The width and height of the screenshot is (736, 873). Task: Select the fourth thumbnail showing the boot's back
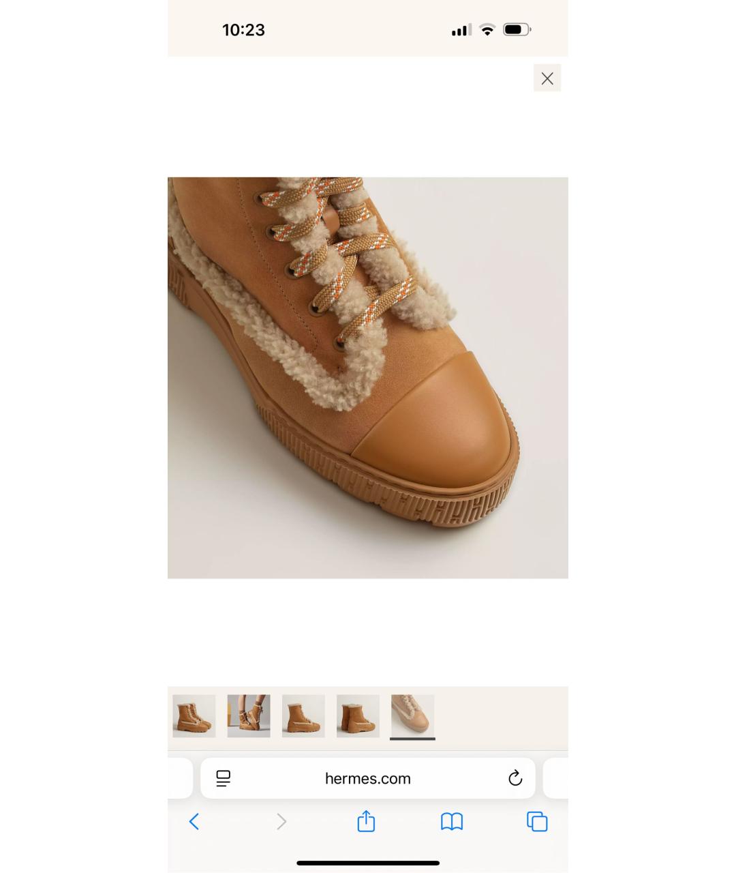pos(358,716)
